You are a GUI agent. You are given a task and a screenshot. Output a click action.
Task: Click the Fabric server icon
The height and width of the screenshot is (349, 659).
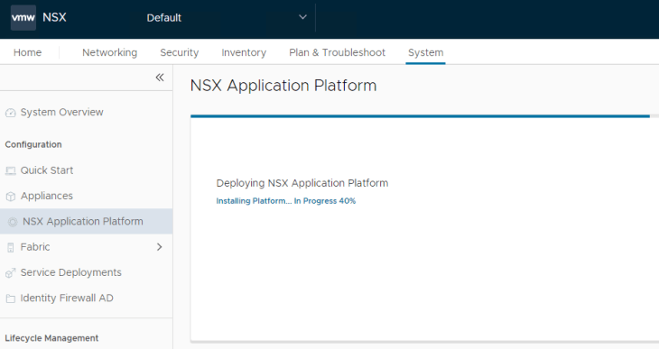[x=11, y=247]
